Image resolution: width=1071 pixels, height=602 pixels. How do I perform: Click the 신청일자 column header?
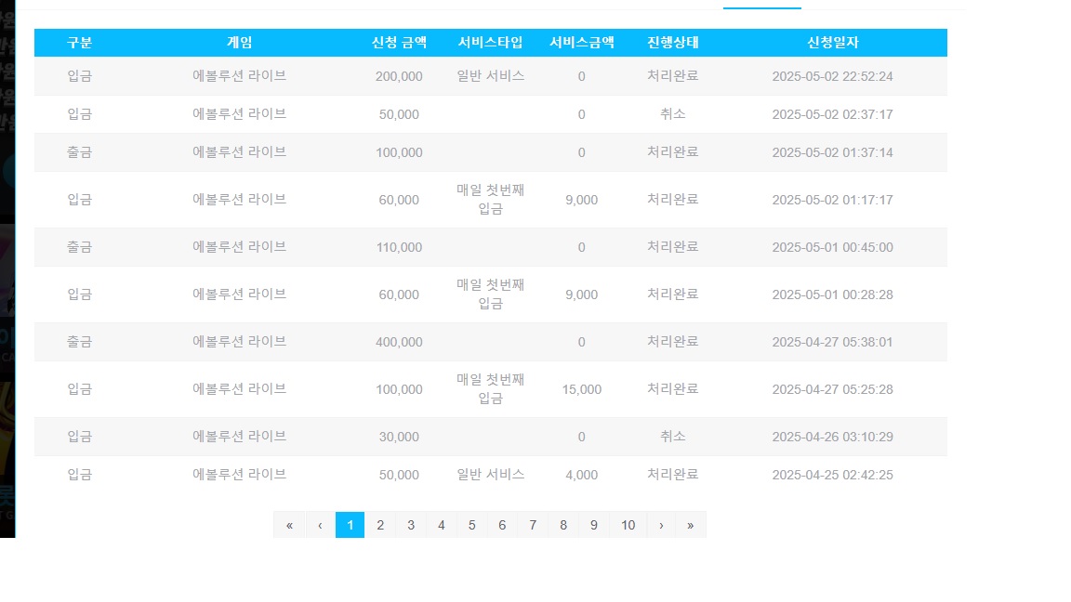[x=833, y=43]
